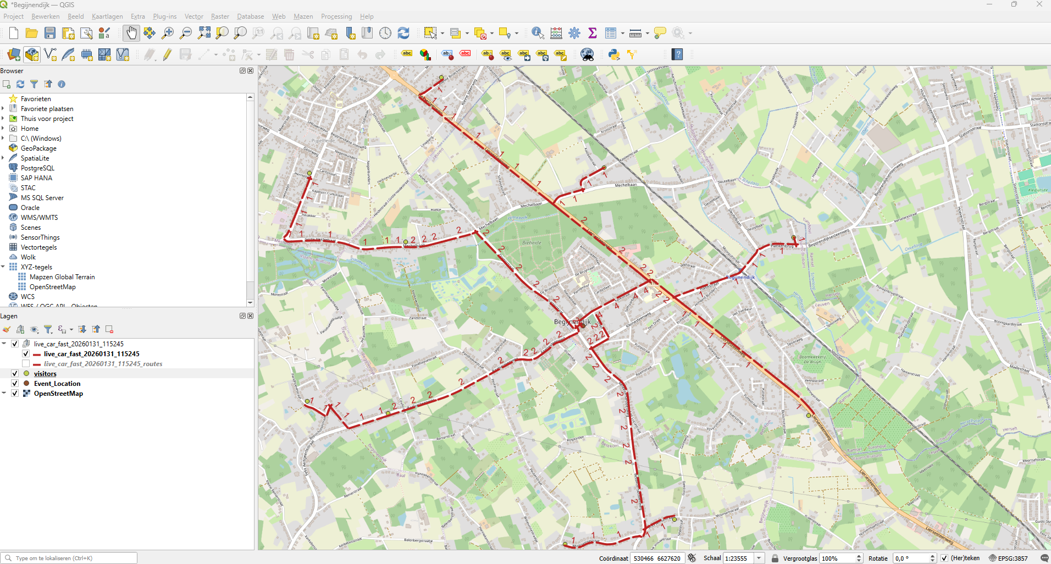Viewport: 1051px width, 564px height.
Task: Open the field calculator sigma statistics icon
Action: (x=593, y=33)
